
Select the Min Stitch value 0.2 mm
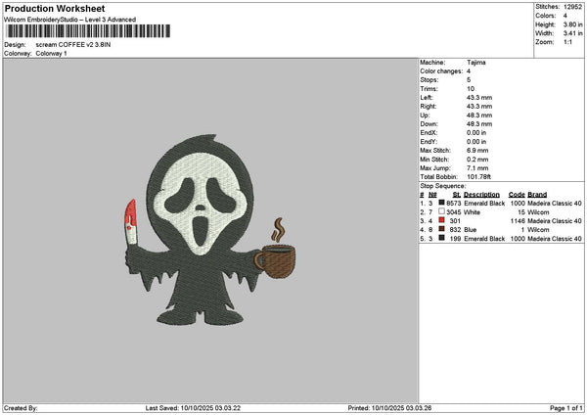pyautogui.click(x=477, y=160)
